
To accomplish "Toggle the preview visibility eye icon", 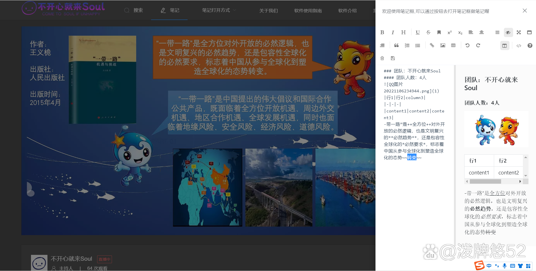I will click(x=508, y=33).
